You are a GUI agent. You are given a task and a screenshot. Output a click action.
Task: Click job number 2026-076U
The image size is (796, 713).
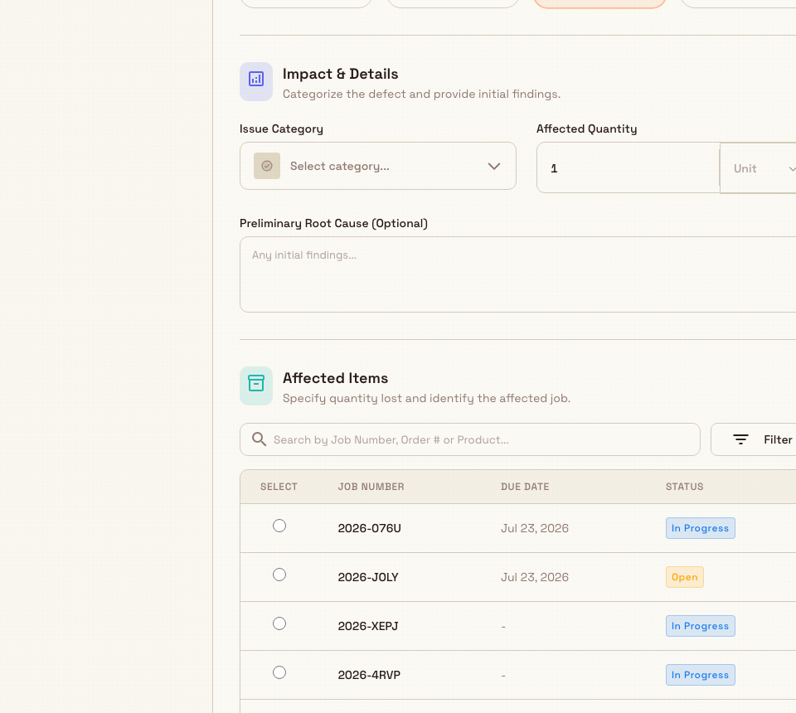click(370, 528)
